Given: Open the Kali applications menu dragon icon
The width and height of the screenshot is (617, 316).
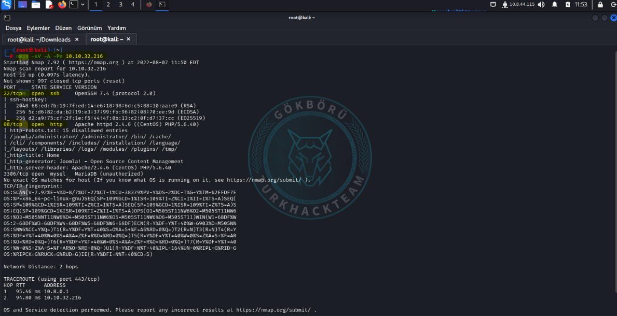Looking at the screenshot, I should (7, 5).
